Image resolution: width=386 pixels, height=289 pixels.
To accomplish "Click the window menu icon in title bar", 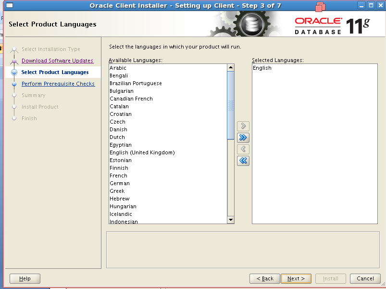I will [x=10, y=5].
